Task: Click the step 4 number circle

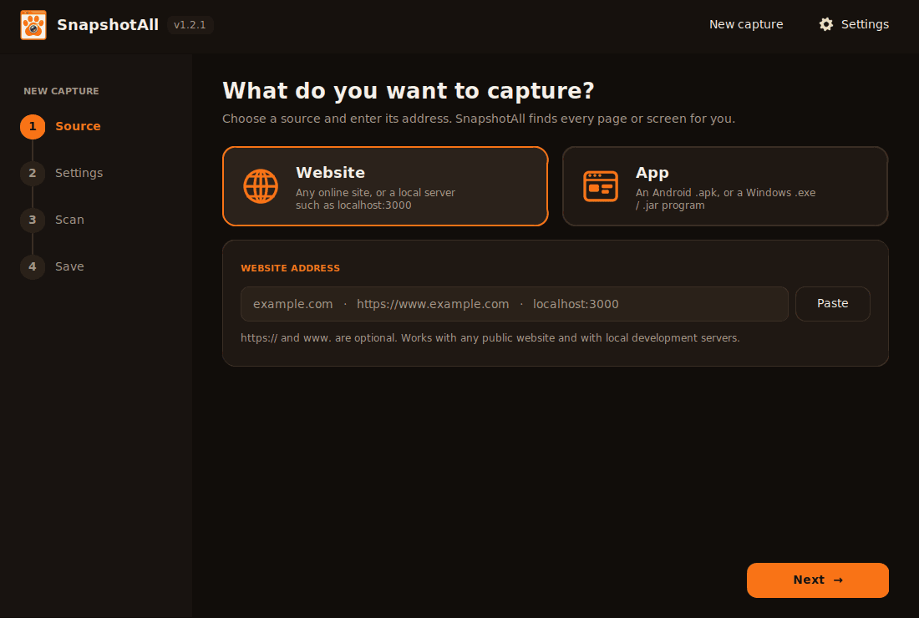Action: click(33, 267)
